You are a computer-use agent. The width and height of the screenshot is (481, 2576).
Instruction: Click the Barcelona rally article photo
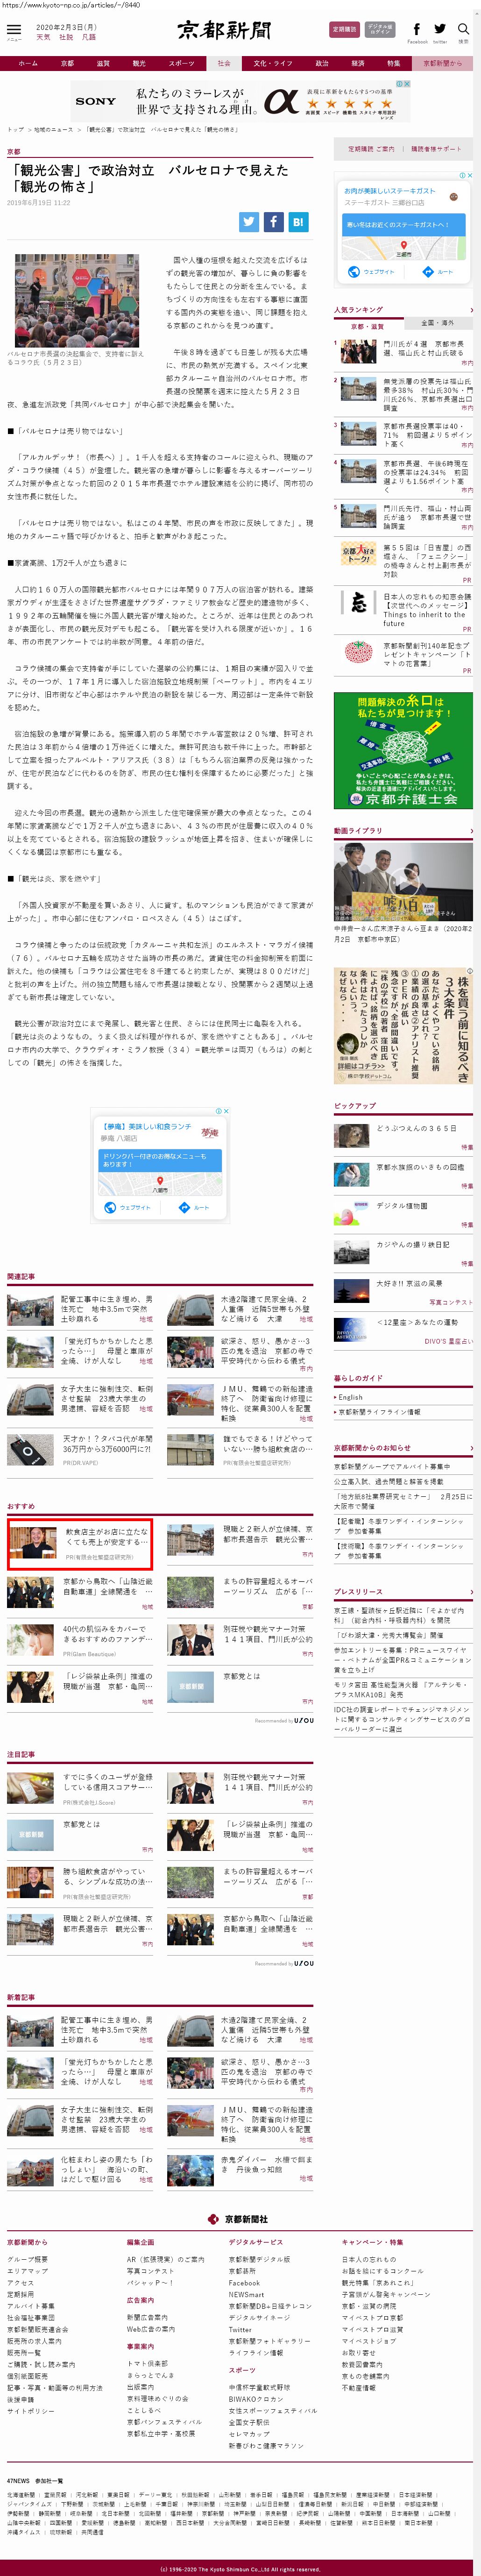click(77, 300)
